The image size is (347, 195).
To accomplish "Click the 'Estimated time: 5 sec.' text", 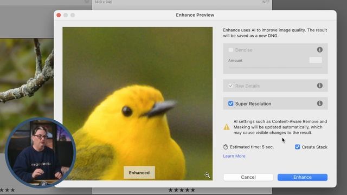I will [x=252, y=147].
